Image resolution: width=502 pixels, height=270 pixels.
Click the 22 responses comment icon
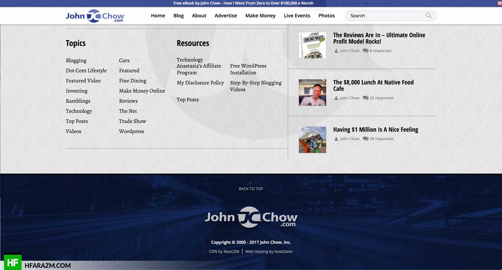(366, 98)
